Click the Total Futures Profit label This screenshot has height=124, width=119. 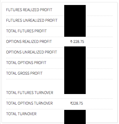27,31
